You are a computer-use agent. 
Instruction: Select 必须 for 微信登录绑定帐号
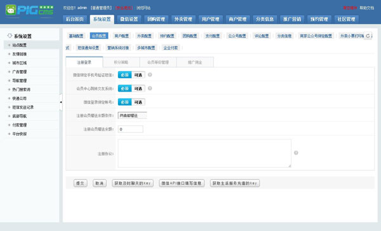124,102
